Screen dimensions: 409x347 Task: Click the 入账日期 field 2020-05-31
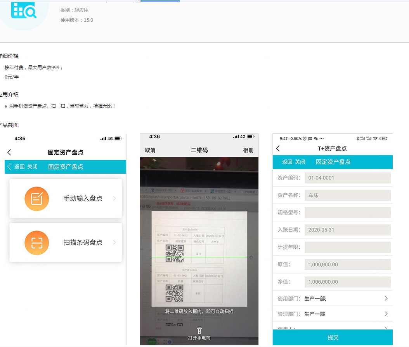click(348, 230)
